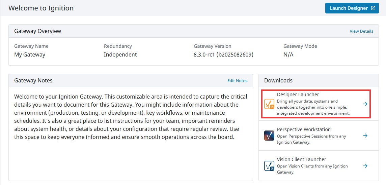
Task: Click the arrow beside Perspective Workstation
Action: pos(365,136)
